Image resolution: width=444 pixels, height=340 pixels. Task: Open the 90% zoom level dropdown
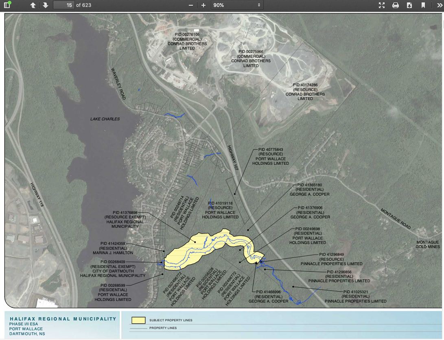tap(237, 5)
